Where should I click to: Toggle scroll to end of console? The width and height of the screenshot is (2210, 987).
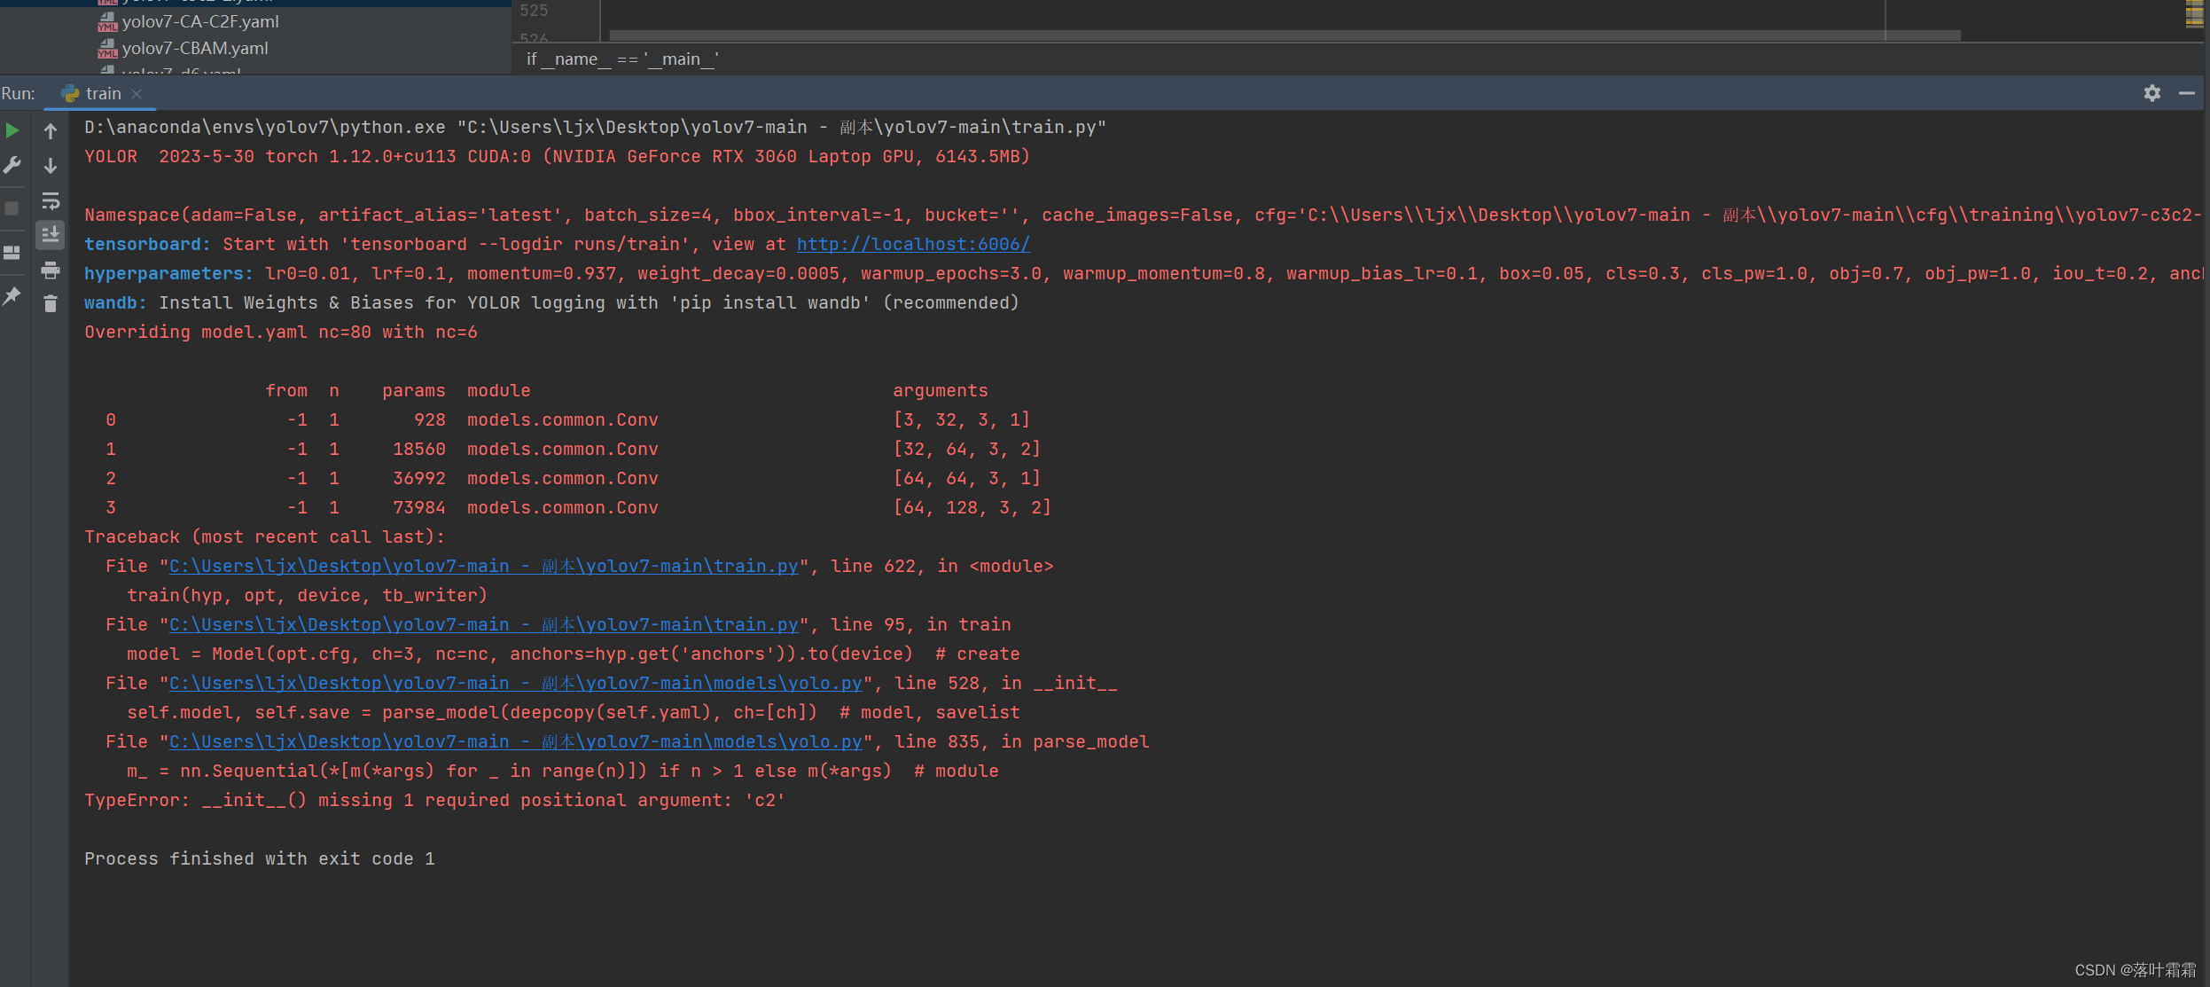[x=51, y=235]
